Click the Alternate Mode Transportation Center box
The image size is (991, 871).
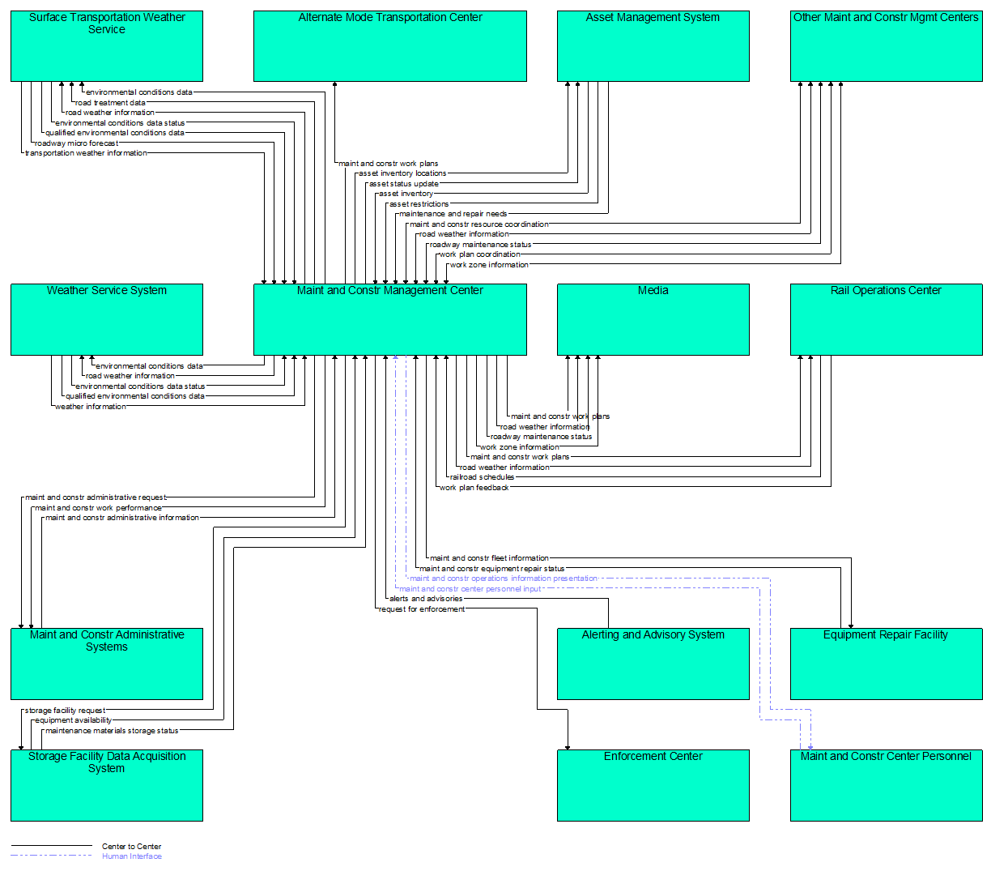390,46
